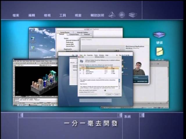The image size is (186, 139).
Task: Click the round globe icon in top bar
Action: [122, 14]
